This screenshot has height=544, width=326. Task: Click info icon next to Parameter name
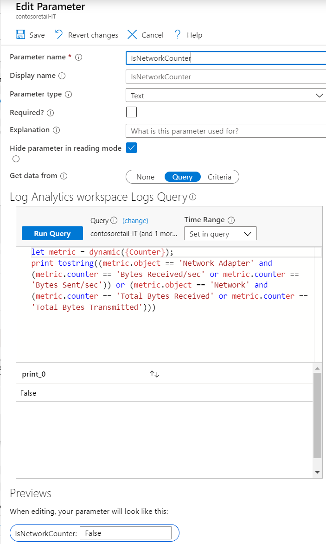click(78, 58)
